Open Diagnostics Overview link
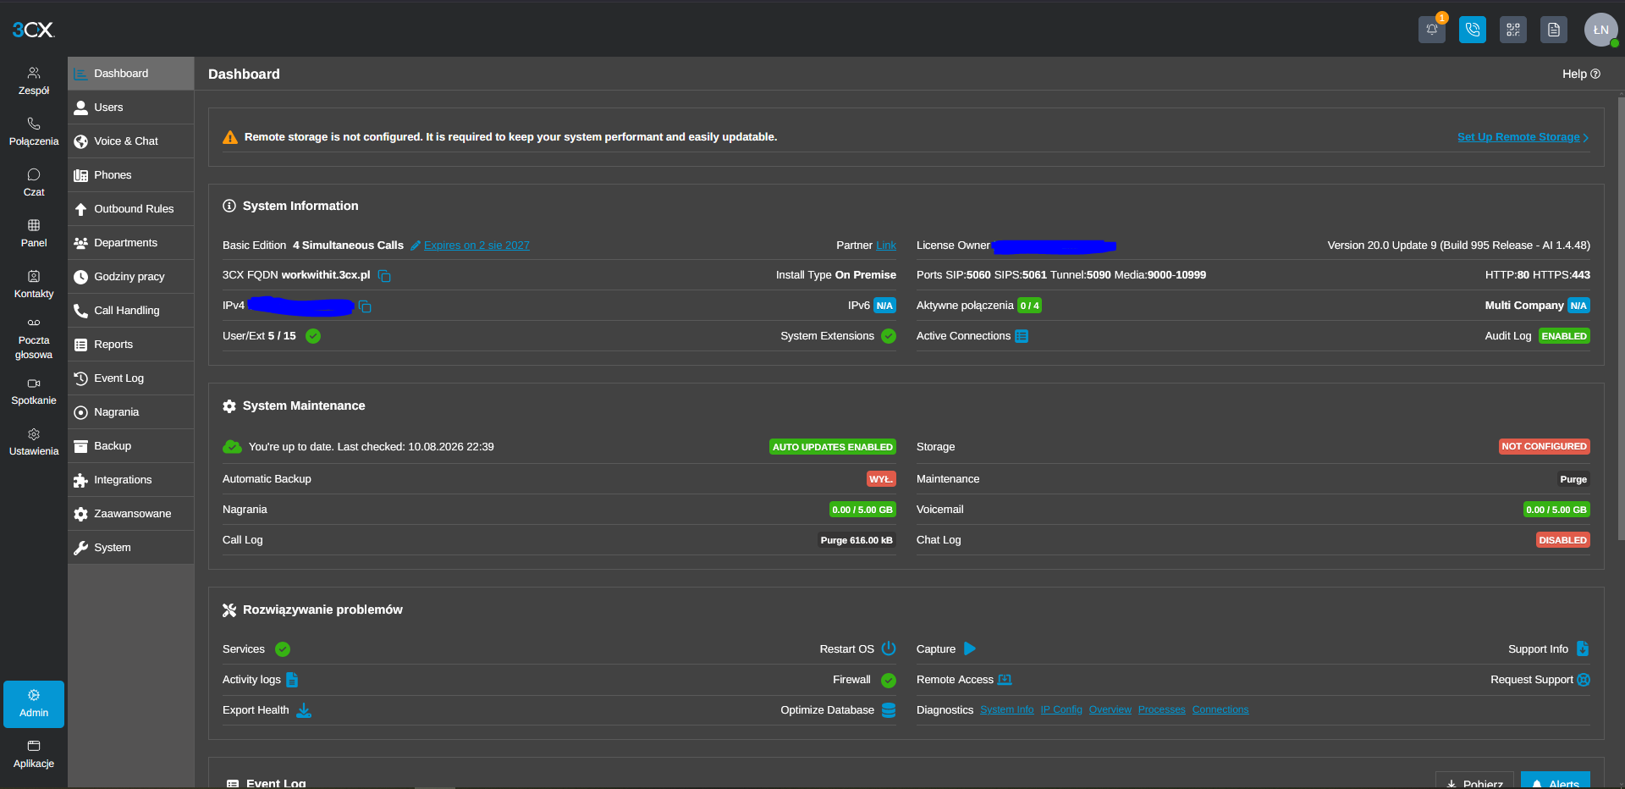 coord(1110,710)
